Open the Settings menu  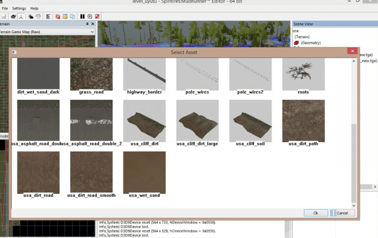click(x=19, y=9)
